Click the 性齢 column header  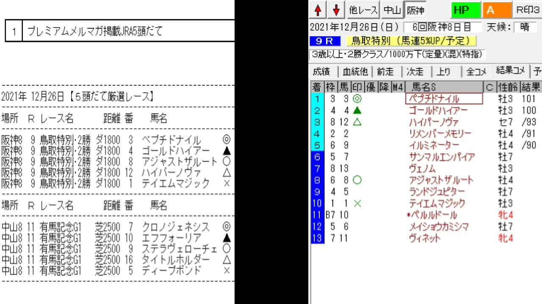pos(508,87)
